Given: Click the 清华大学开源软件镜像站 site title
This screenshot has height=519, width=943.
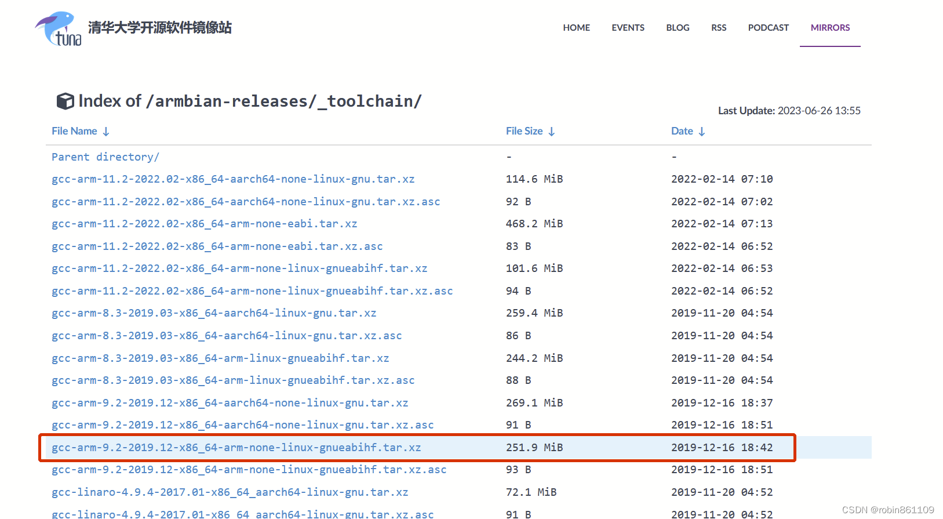Looking at the screenshot, I should click(x=160, y=27).
